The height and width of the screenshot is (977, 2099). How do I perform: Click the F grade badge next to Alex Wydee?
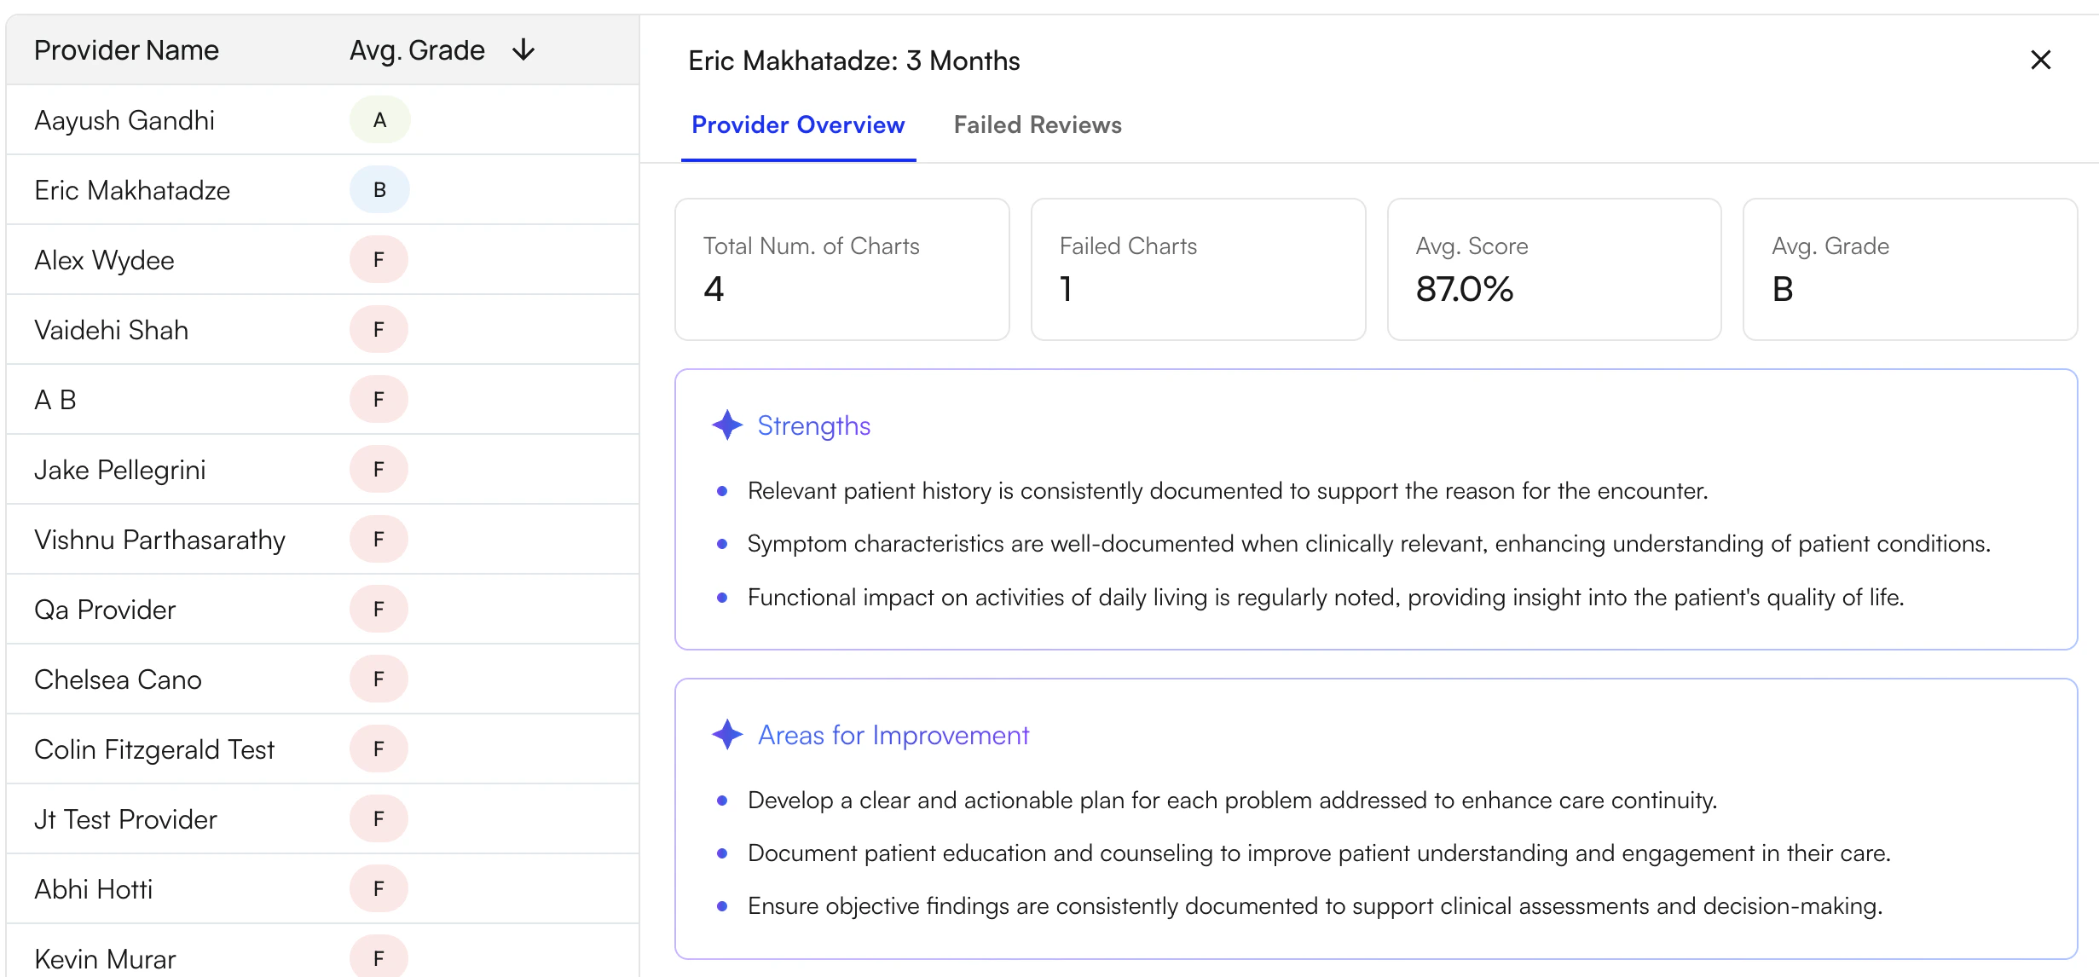[379, 259]
